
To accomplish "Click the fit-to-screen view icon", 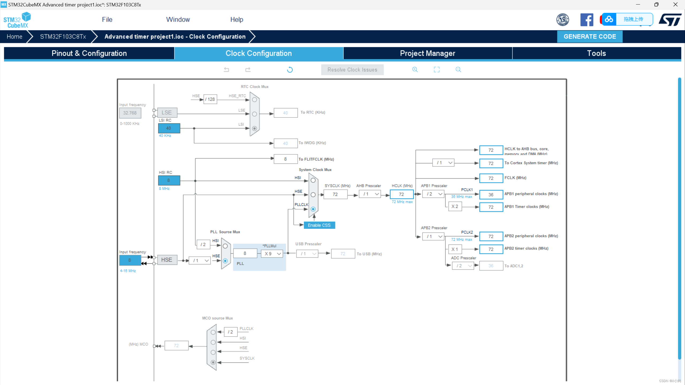I will coord(437,69).
